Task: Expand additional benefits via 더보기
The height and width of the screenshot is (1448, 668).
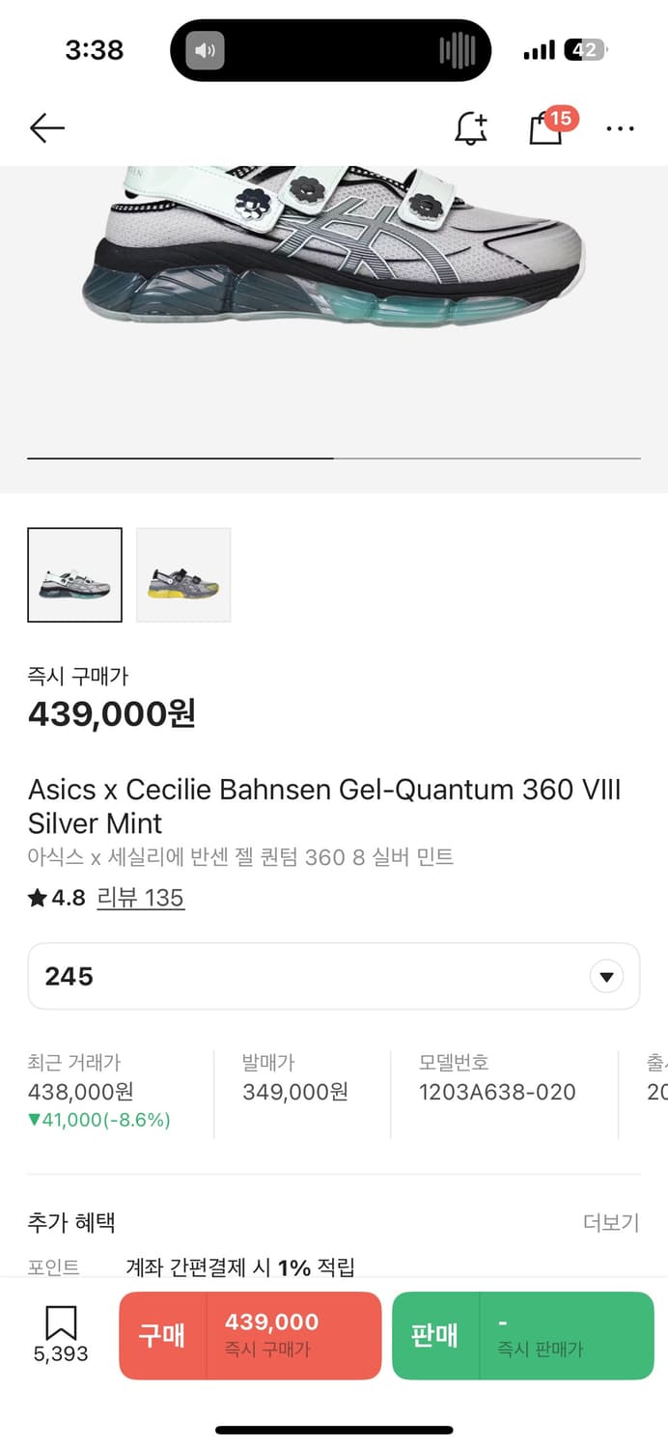Action: 611,1222
